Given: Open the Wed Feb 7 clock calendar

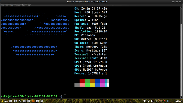Looking at the screenshot, I should [178, 101].
